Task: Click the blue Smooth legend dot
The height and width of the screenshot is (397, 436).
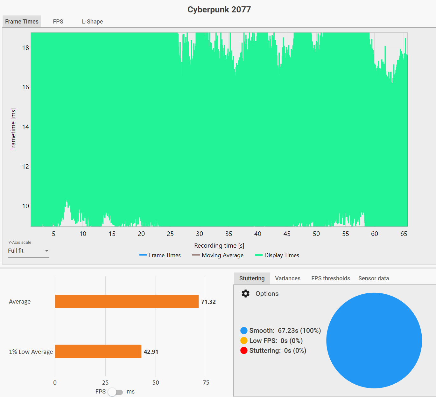Action: 244,331
